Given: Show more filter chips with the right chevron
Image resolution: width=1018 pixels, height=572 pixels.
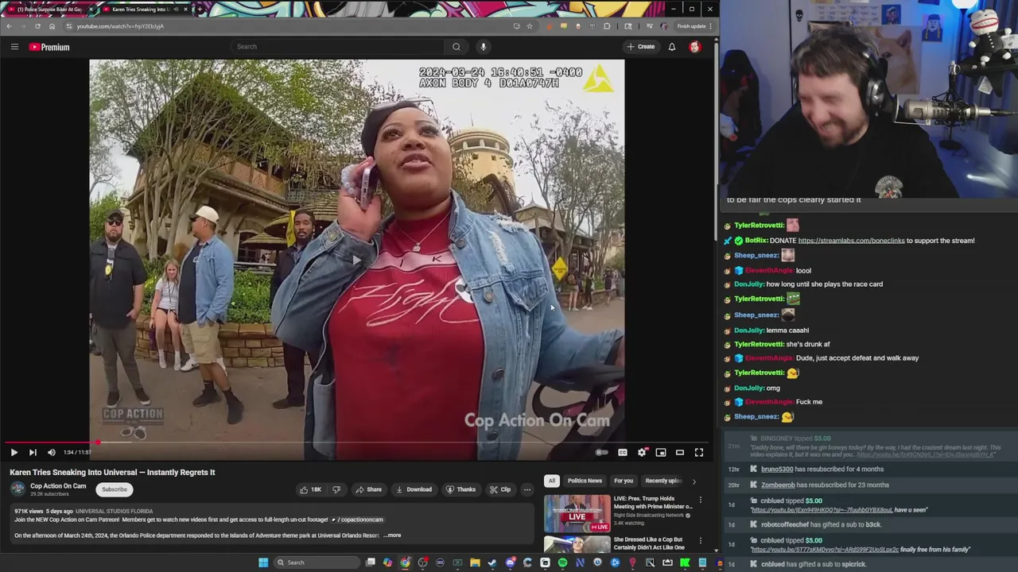Looking at the screenshot, I should pos(694,481).
